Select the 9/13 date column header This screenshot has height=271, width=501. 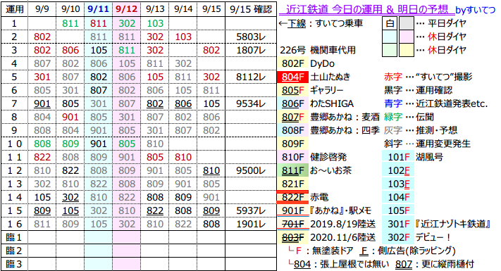155,9
